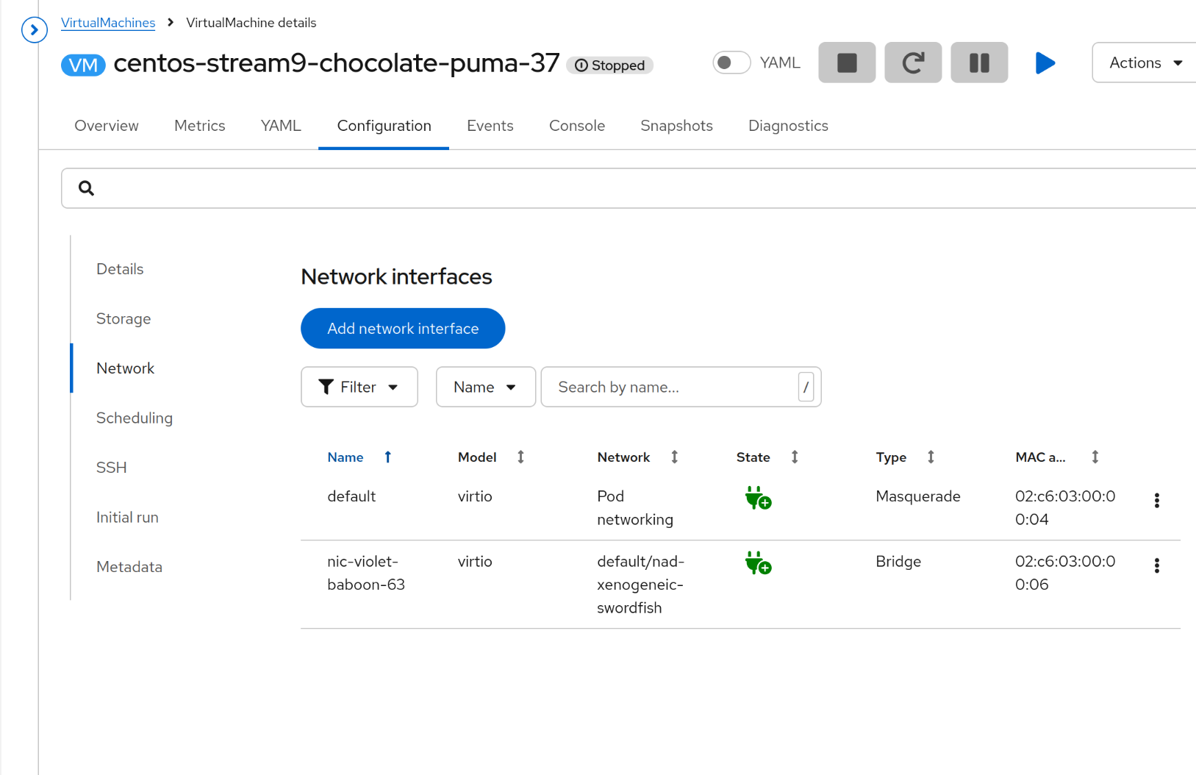The height and width of the screenshot is (775, 1196).
Task: Open kebab menu for nic-violet-baboon-63 row
Action: coord(1156,565)
